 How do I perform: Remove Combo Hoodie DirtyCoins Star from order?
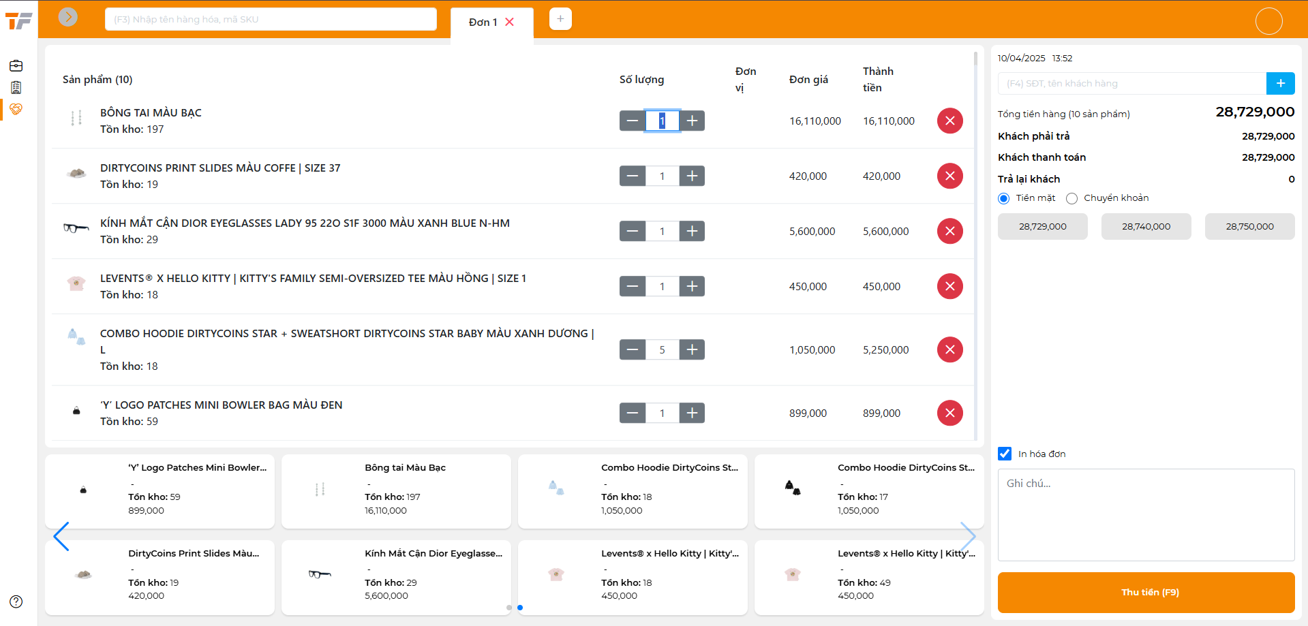[949, 349]
